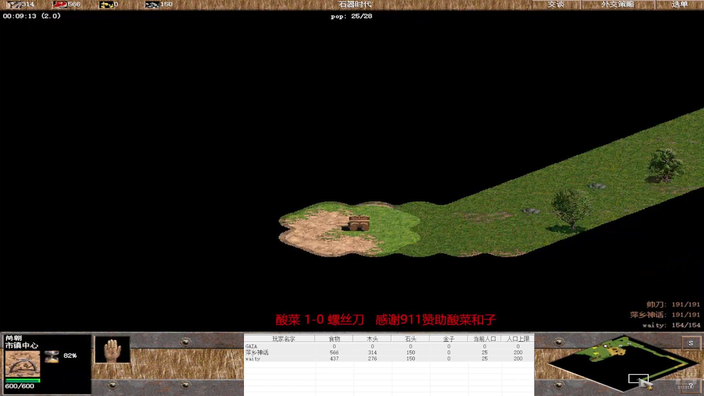Click the 石头 column header

pos(410,339)
